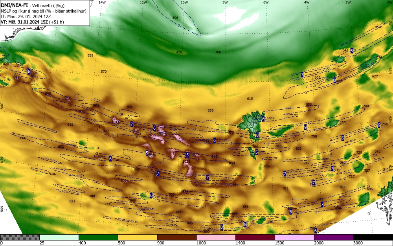Click the CAPE value '787'
This screenshot has height=246, width=393.
[342, 187]
